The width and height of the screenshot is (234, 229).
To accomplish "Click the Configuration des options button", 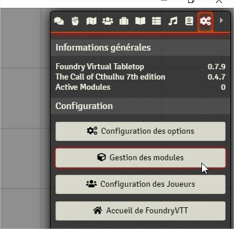I will click(x=141, y=131).
